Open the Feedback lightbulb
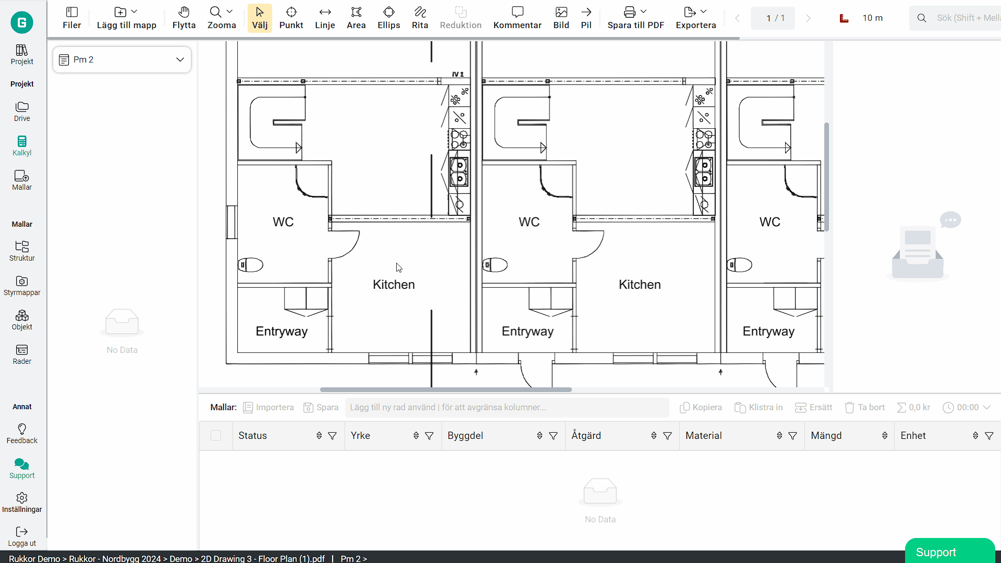1001x563 pixels. 22,434
